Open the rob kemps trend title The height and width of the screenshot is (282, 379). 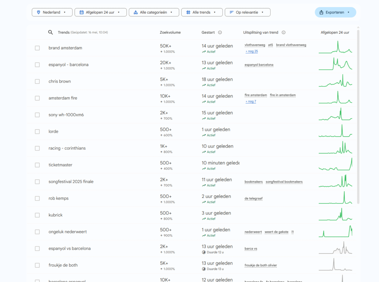[58, 198]
